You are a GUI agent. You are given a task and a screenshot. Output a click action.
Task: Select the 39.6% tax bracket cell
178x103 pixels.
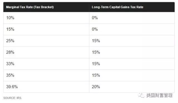(x=46, y=87)
